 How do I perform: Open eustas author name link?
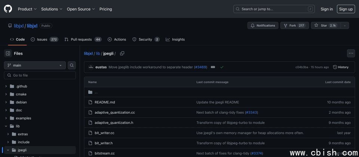101,67
